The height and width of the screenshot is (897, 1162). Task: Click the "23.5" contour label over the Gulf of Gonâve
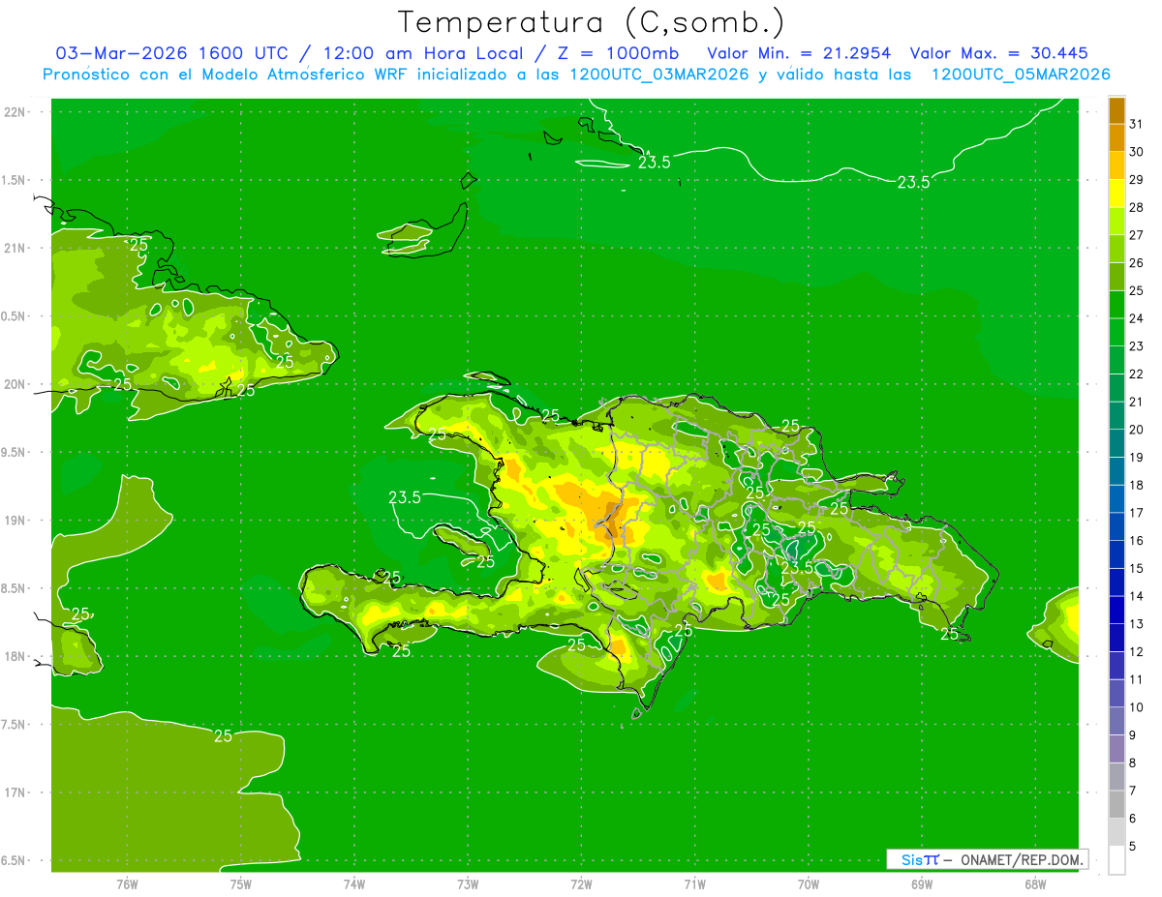[x=405, y=497]
